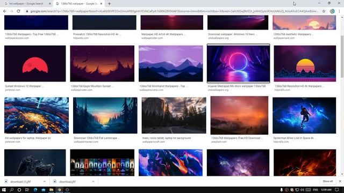Open the blue-orange planet city lights wallpaper
This screenshot has height=193, width=344.
pos(37,115)
